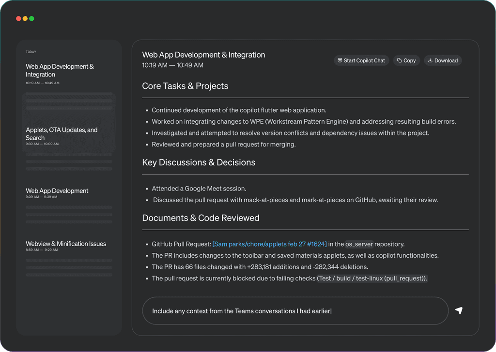Open the Sam parks/chore/applets #1624 pull request link
The image size is (496, 352).
(269, 244)
